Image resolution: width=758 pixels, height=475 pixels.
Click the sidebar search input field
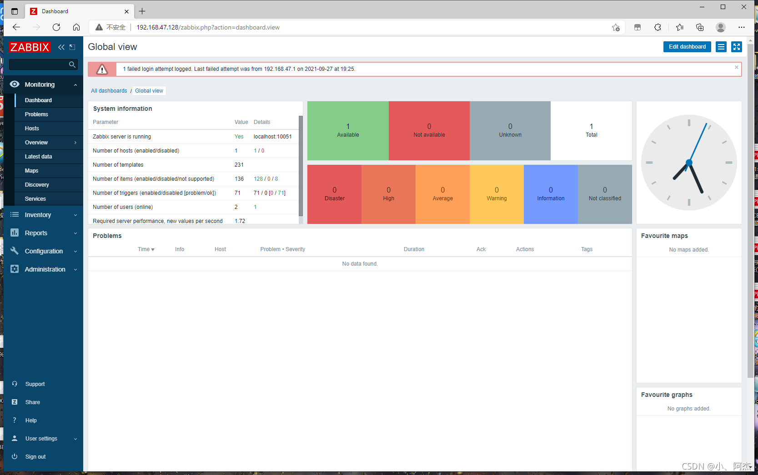39,64
